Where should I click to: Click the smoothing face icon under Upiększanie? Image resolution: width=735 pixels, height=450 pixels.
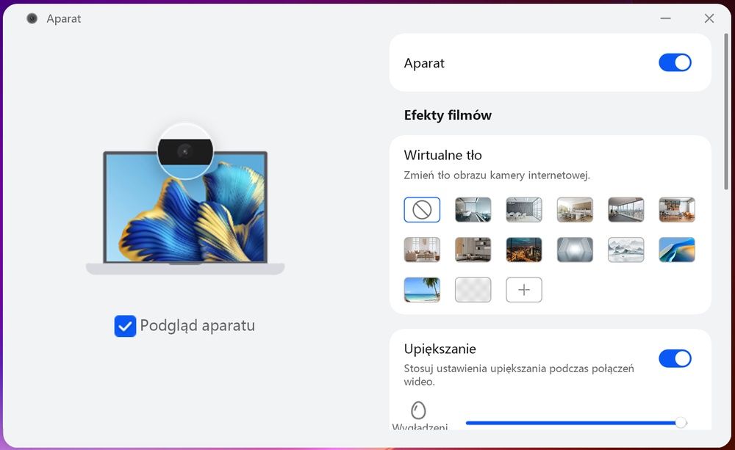[418, 410]
